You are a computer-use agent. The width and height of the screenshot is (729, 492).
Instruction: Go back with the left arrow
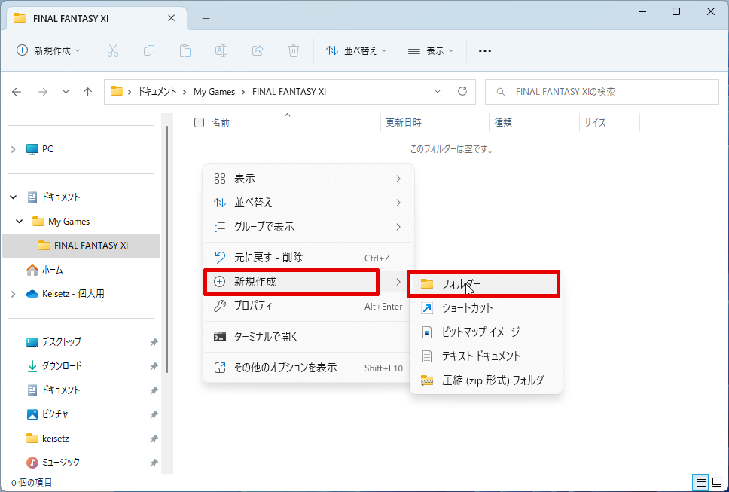coord(17,92)
